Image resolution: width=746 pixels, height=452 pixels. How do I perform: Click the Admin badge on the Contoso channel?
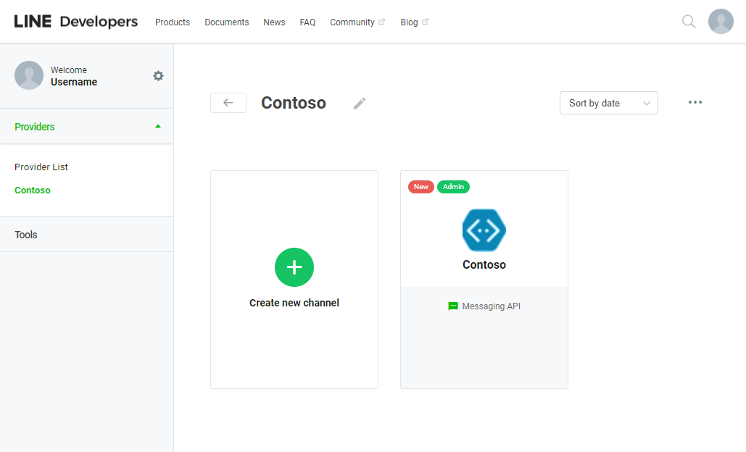tap(453, 186)
